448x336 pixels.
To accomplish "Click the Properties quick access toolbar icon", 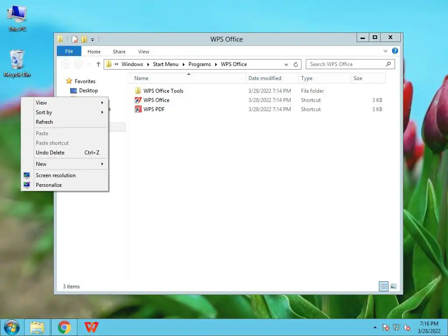I will pyautogui.click(x=74, y=39).
